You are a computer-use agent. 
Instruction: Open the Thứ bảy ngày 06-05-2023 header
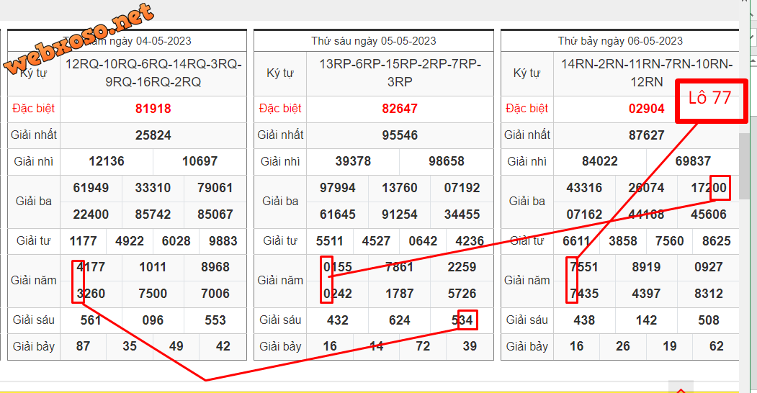pyautogui.click(x=619, y=41)
